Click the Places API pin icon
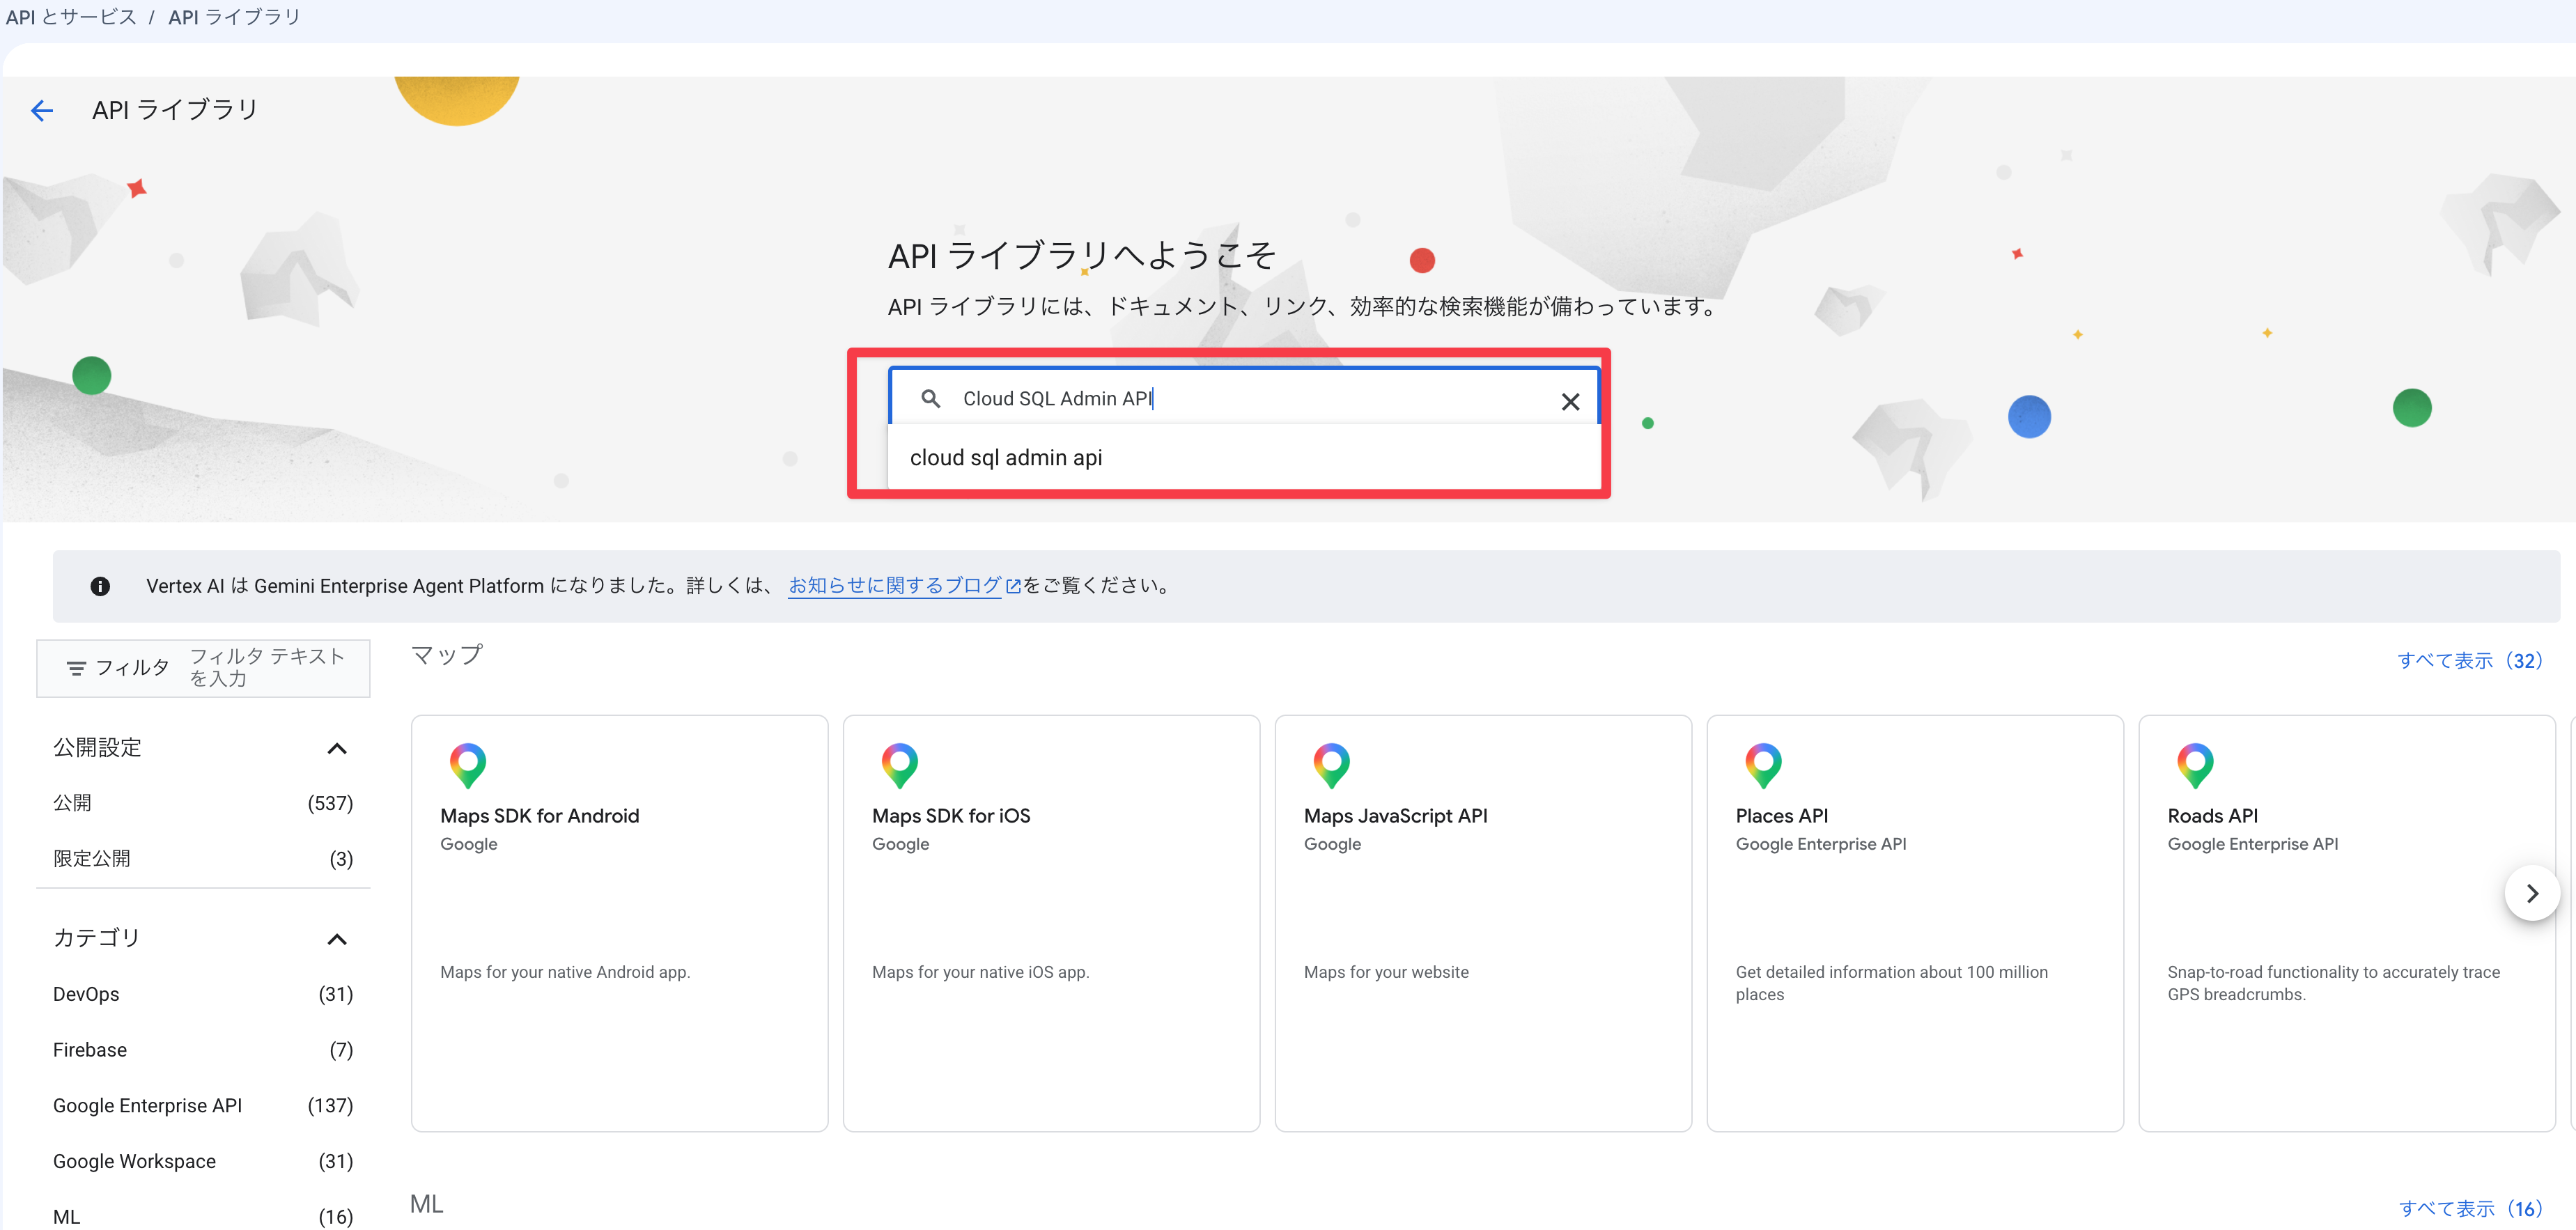The width and height of the screenshot is (2576, 1230). point(1763,765)
